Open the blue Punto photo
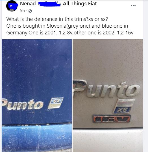148x152 pixels. [37, 96]
